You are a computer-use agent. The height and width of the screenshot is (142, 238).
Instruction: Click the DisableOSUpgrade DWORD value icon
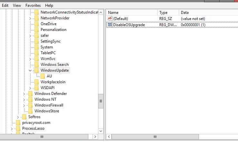[110, 25]
